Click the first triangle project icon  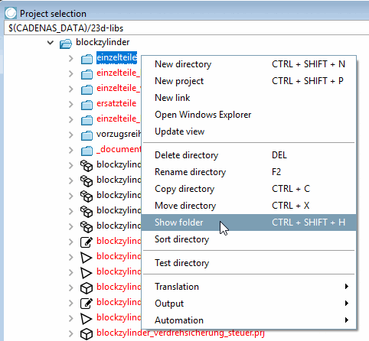[x=87, y=258]
